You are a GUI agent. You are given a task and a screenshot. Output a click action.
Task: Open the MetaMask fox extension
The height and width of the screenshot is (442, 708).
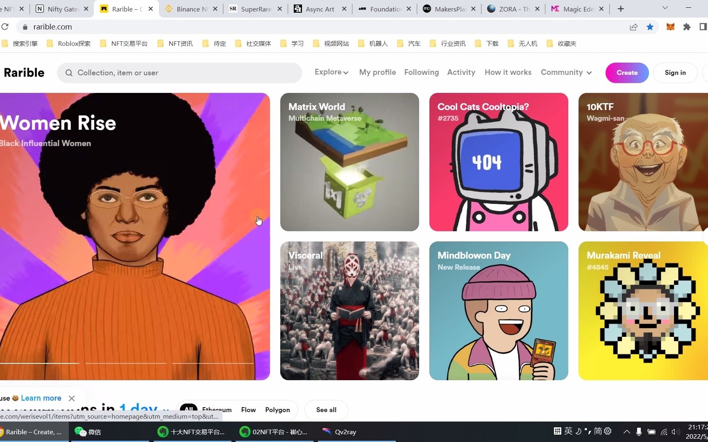click(670, 27)
